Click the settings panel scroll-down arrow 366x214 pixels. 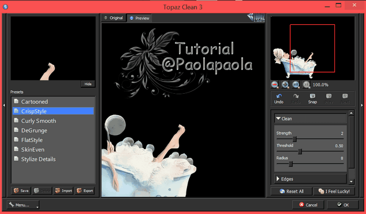352,182
